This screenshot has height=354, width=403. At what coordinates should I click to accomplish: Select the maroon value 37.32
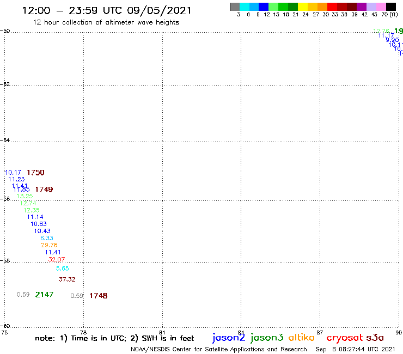67,279
